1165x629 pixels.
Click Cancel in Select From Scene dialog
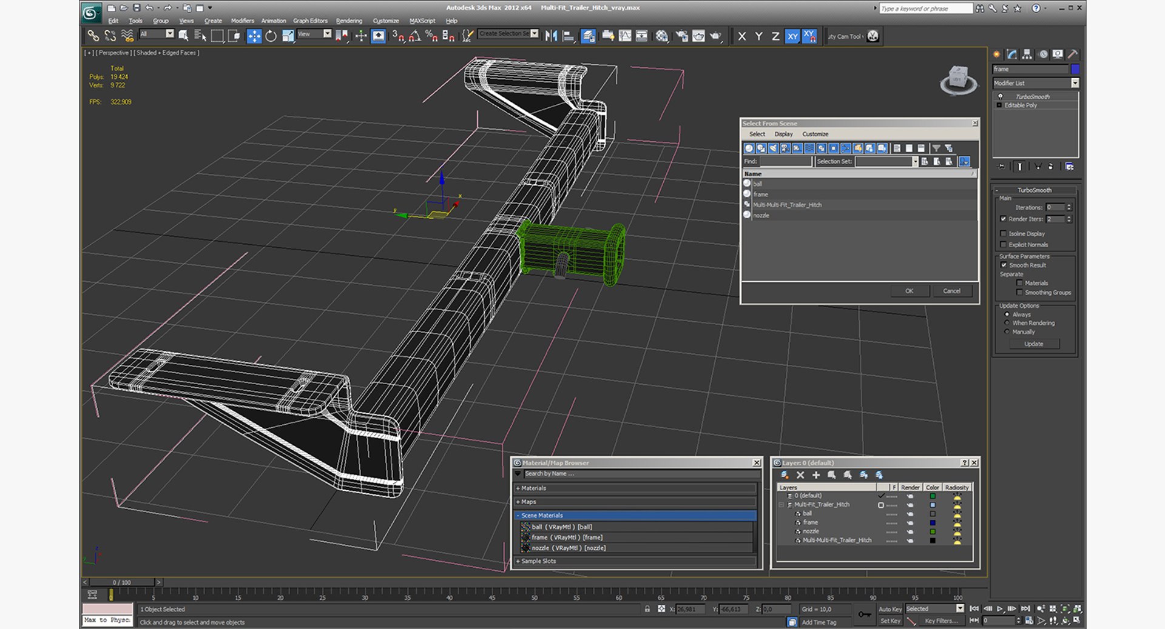pyautogui.click(x=951, y=291)
